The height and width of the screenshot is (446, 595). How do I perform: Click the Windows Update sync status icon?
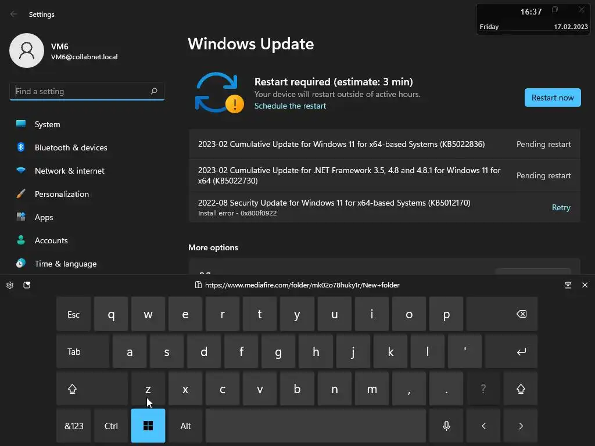coord(219,92)
